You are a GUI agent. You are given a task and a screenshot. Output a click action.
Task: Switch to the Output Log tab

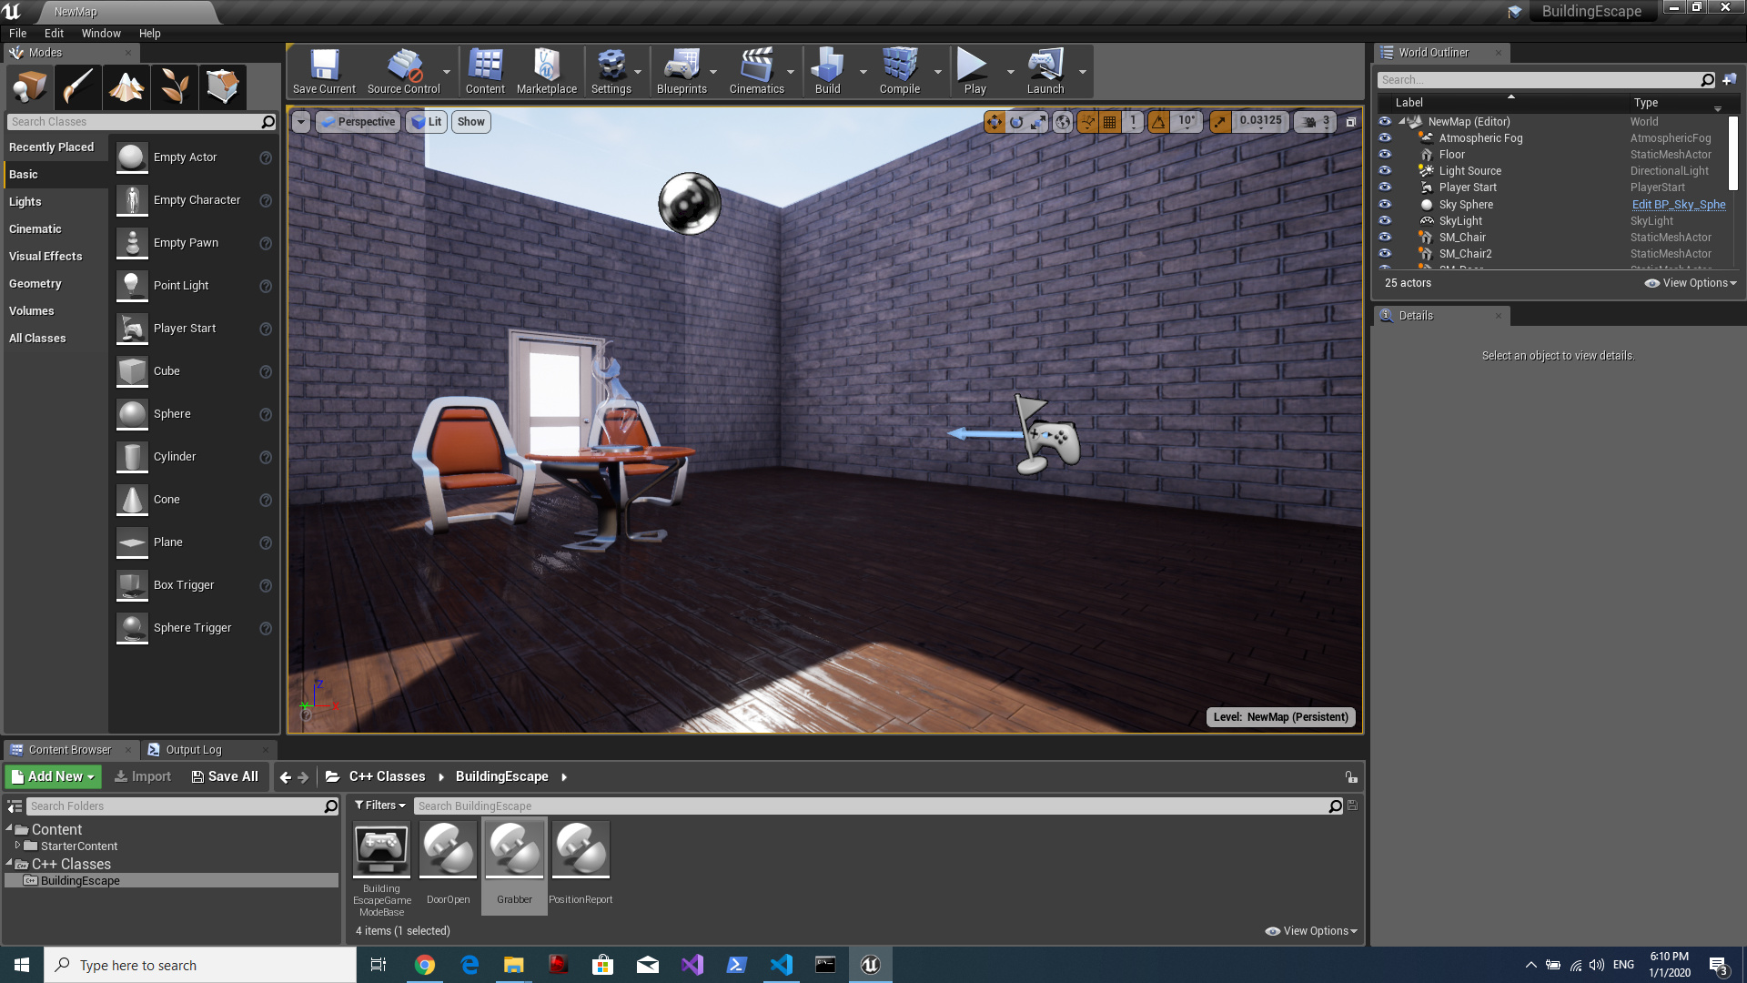tap(193, 750)
